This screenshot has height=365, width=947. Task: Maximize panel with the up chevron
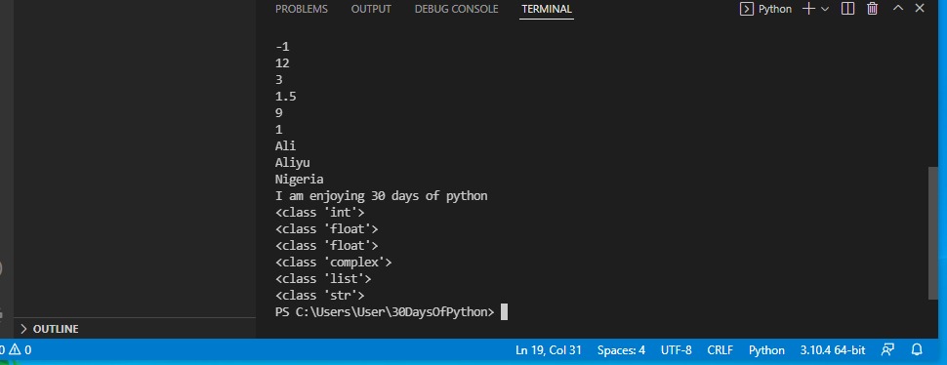[x=898, y=8]
